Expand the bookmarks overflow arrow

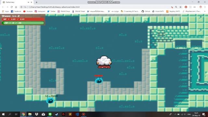click(205, 11)
